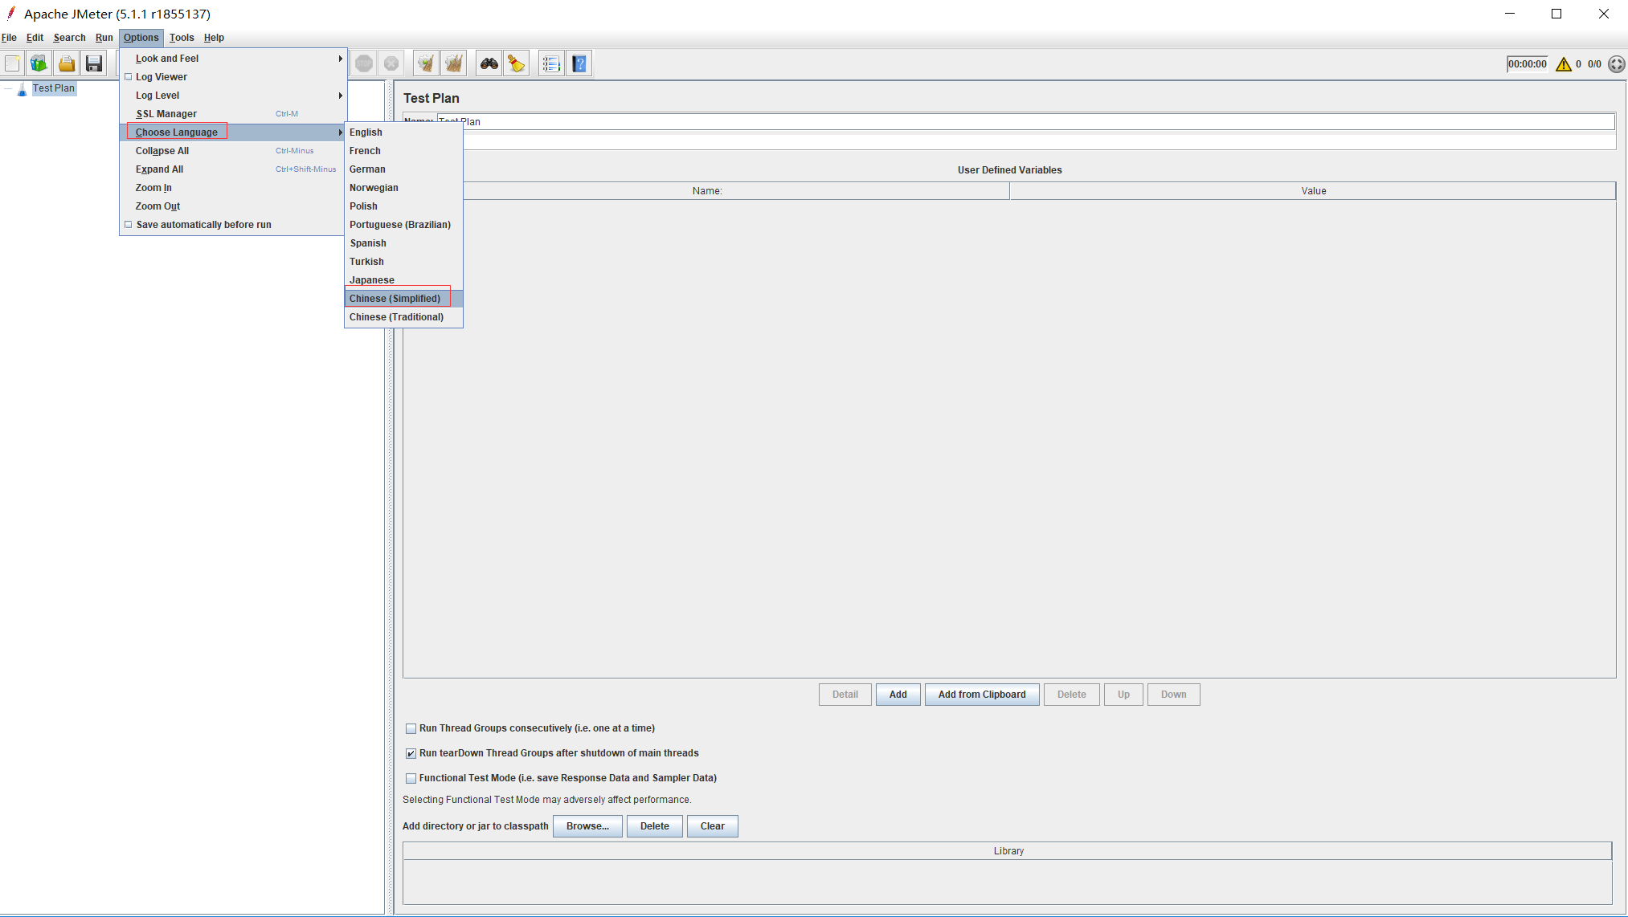Expand the Look and Feel submenu
This screenshot has height=917, width=1628.
coord(233,59)
